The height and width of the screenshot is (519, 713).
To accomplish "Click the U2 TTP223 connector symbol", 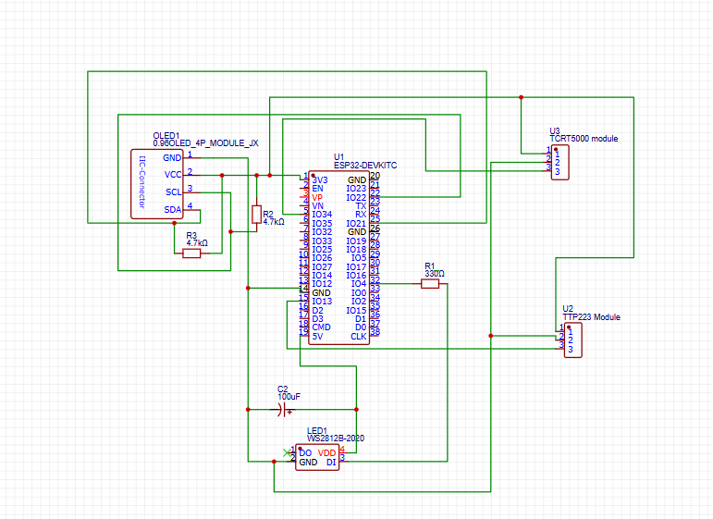I will (572, 340).
